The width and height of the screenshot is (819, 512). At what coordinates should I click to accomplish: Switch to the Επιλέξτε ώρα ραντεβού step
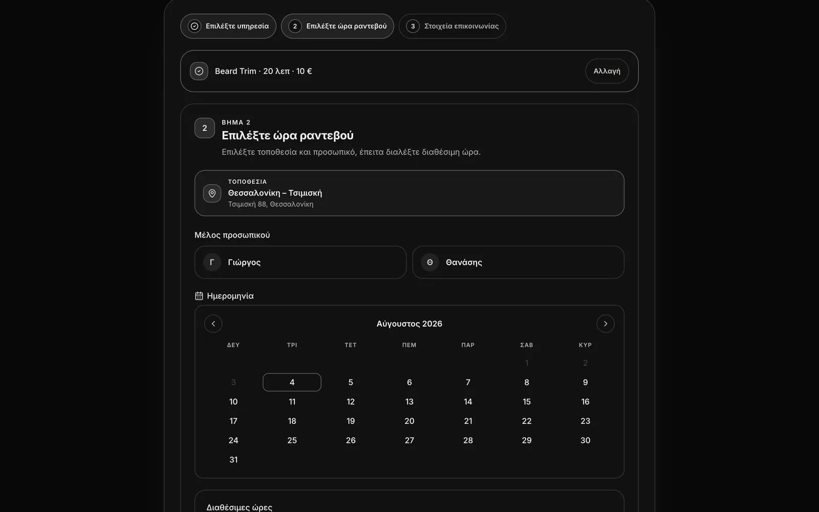tap(337, 26)
